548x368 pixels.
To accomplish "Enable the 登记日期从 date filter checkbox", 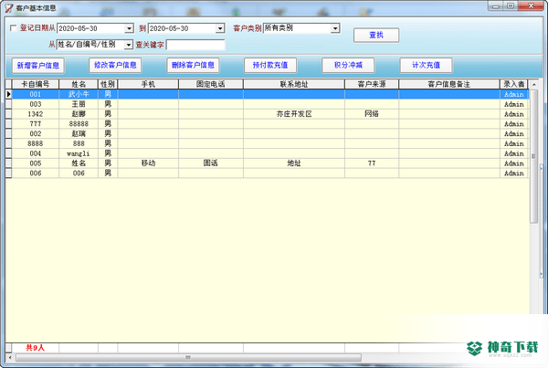I will pyautogui.click(x=14, y=28).
